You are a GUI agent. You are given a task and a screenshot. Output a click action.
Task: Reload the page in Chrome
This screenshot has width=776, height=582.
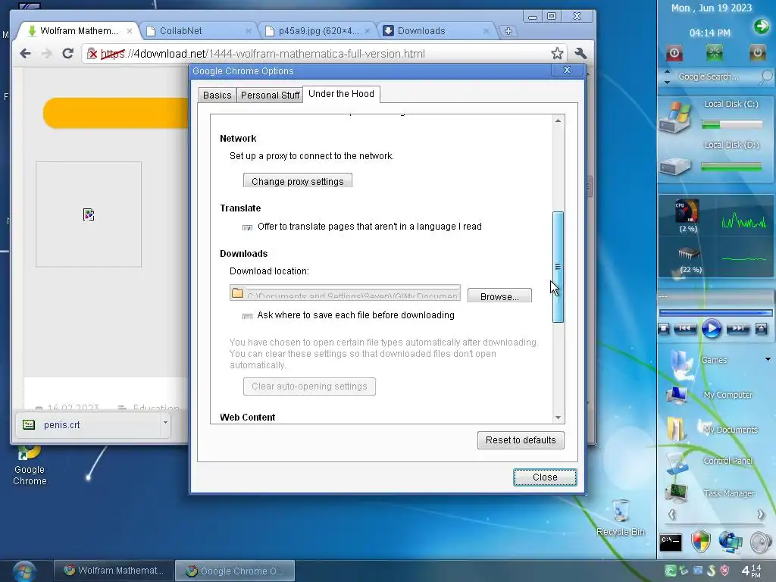67,54
